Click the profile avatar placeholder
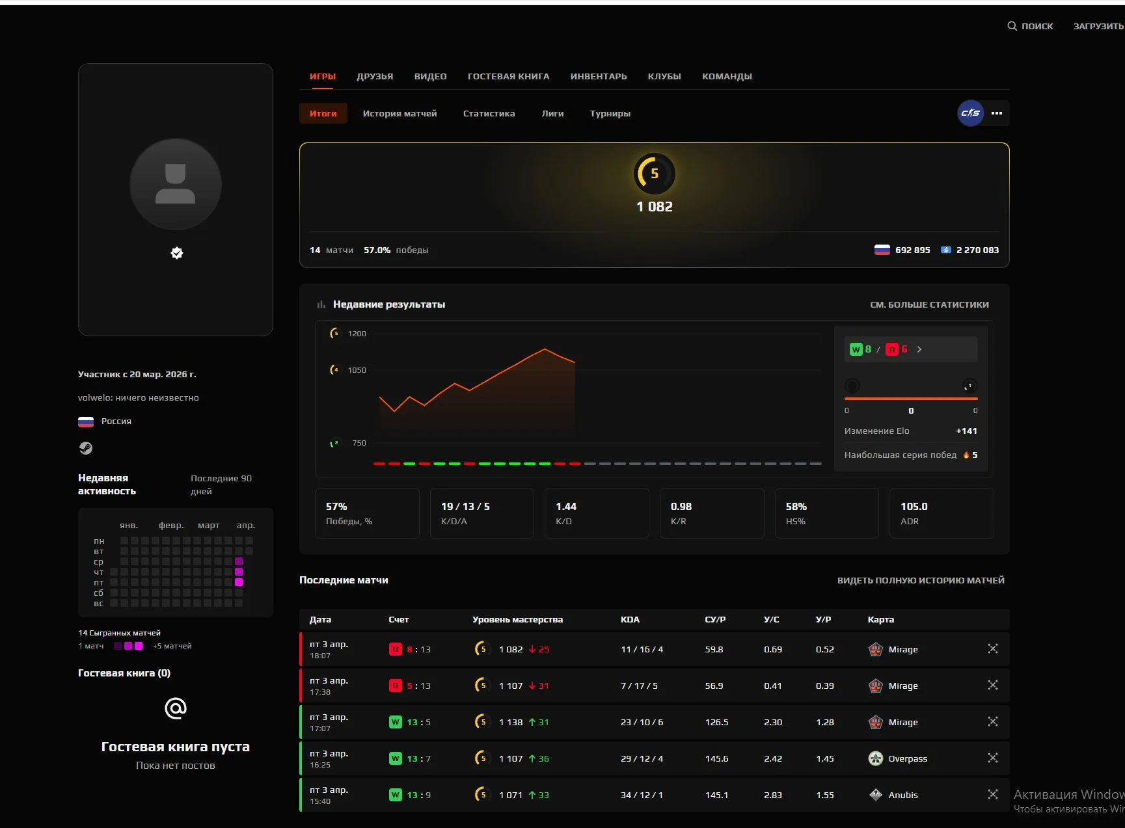 coord(176,184)
